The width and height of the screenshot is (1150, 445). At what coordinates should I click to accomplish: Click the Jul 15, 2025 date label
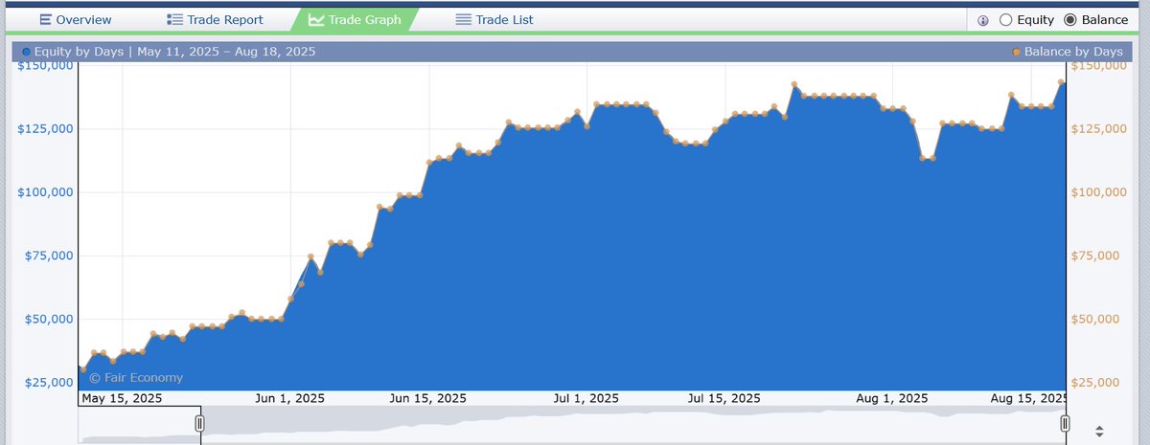[x=724, y=398]
